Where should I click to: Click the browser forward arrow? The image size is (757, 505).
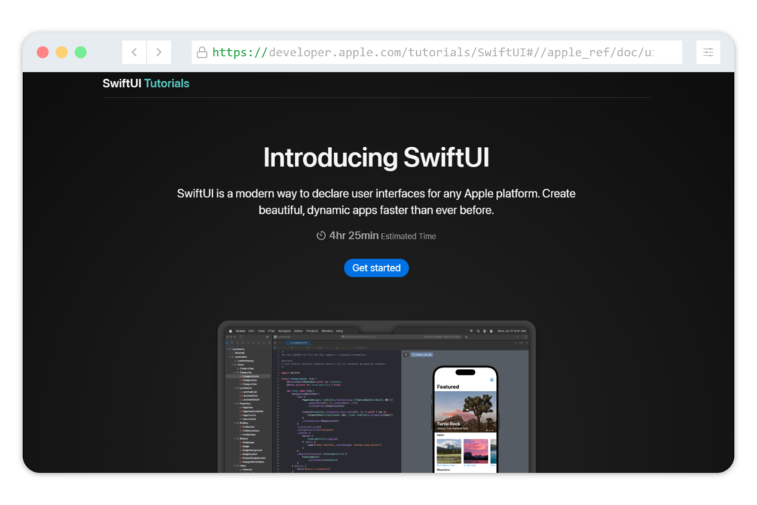tap(159, 52)
